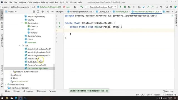Switch to Country.java tab
This screenshot has height=100, width=178.
[104, 12]
